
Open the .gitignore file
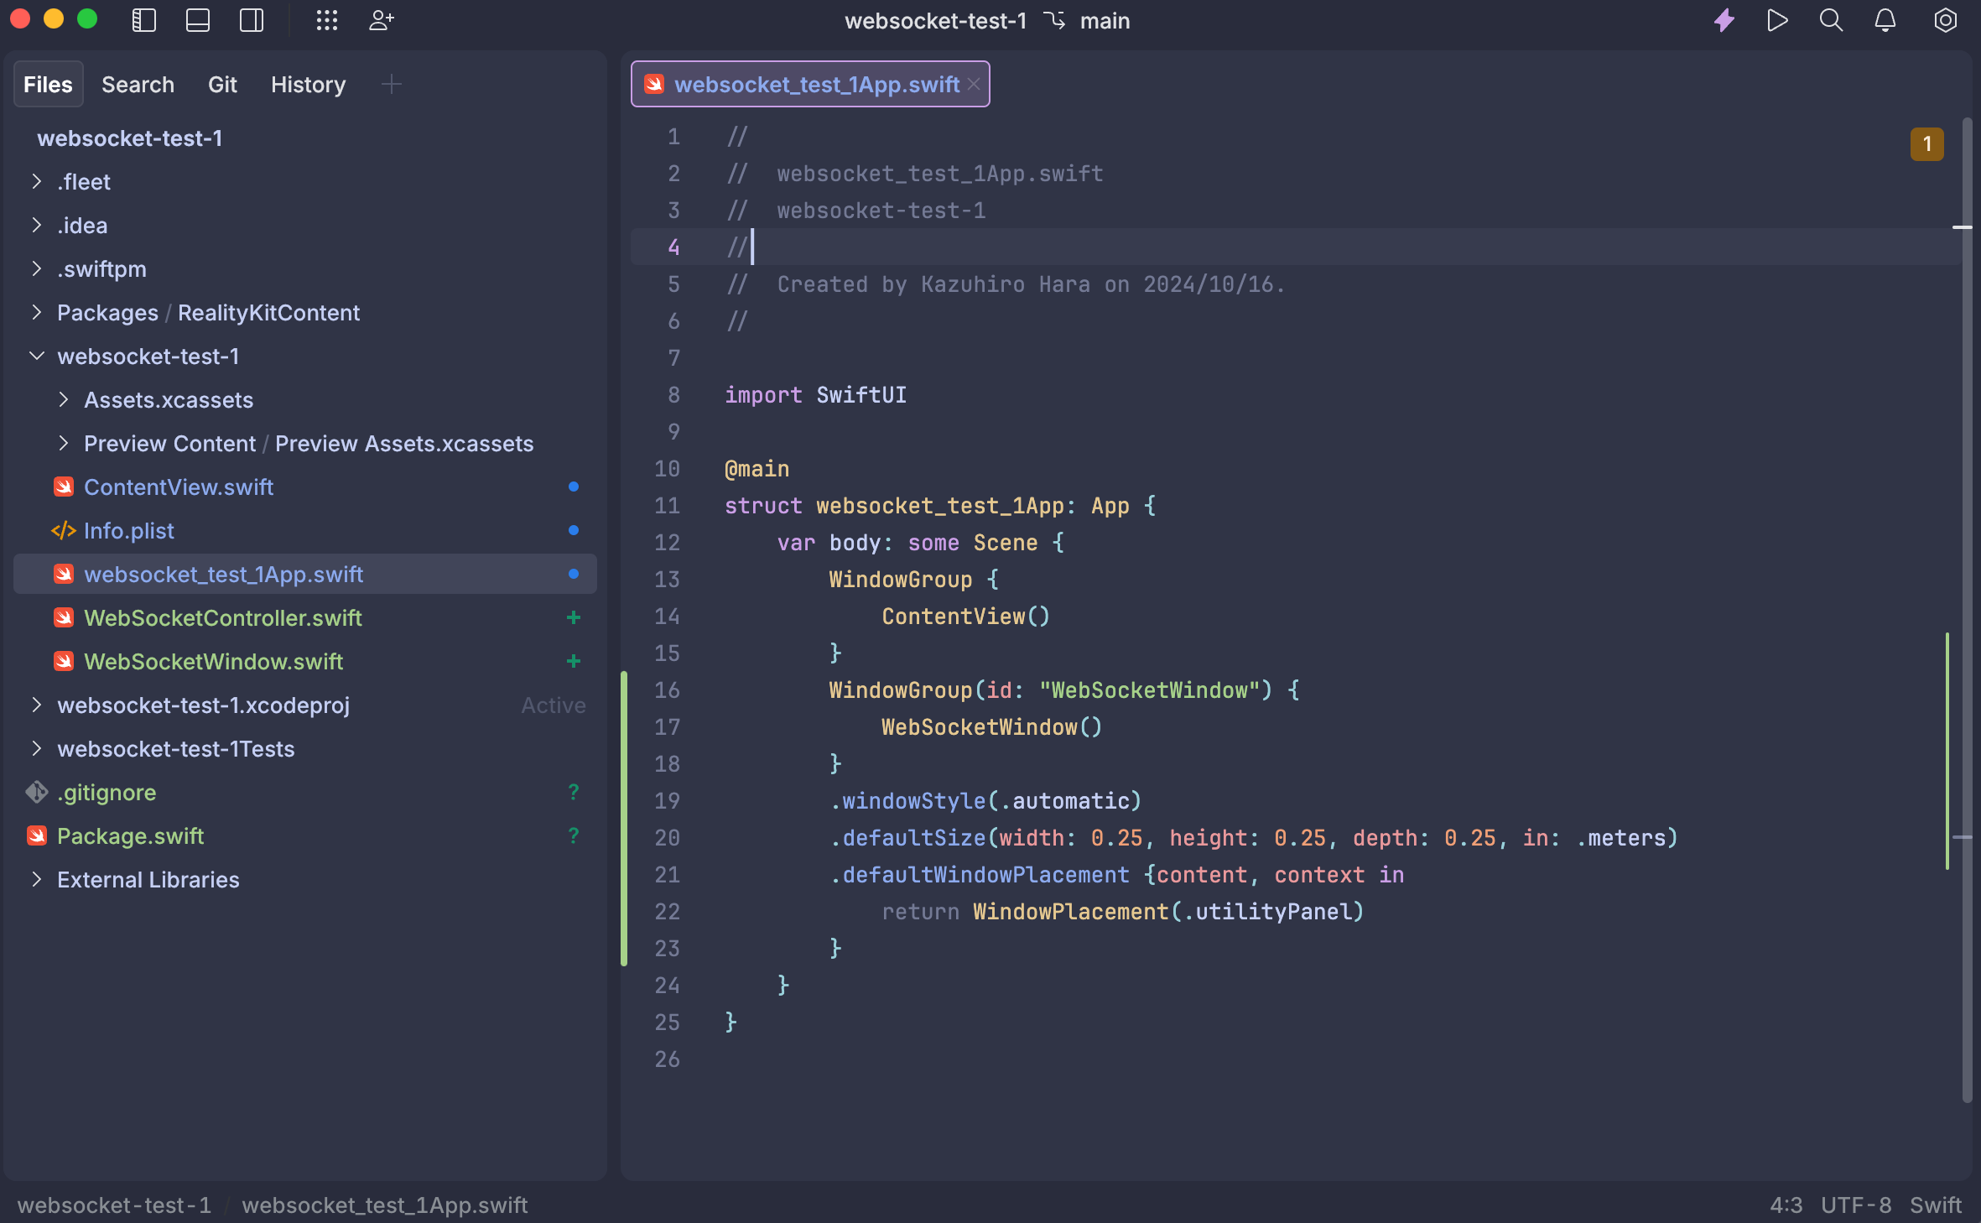click(x=305, y=792)
